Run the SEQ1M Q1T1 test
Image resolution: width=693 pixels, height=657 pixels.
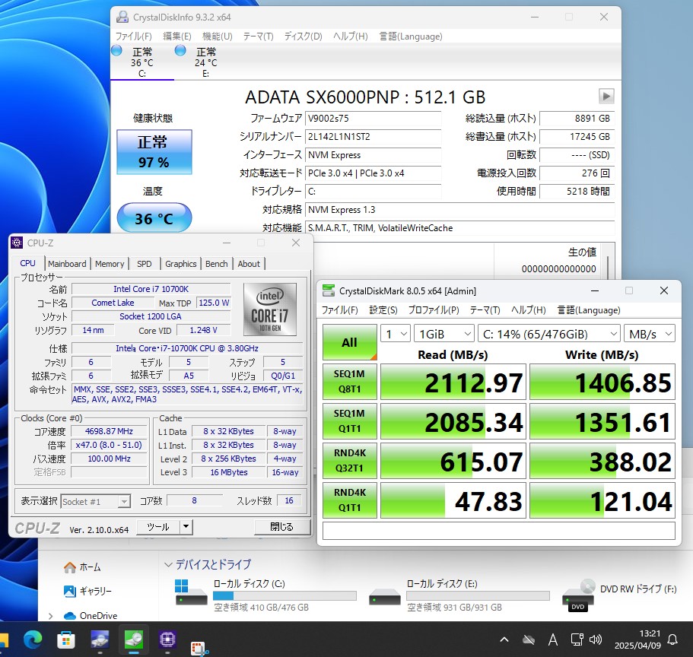349,421
